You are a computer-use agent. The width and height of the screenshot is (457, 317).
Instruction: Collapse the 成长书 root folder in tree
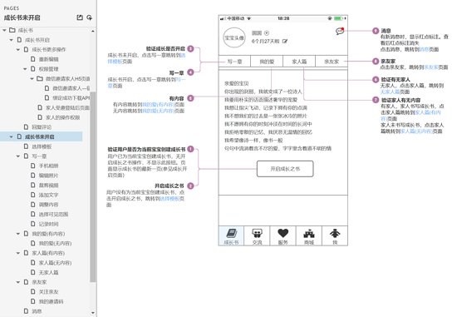point(4,30)
